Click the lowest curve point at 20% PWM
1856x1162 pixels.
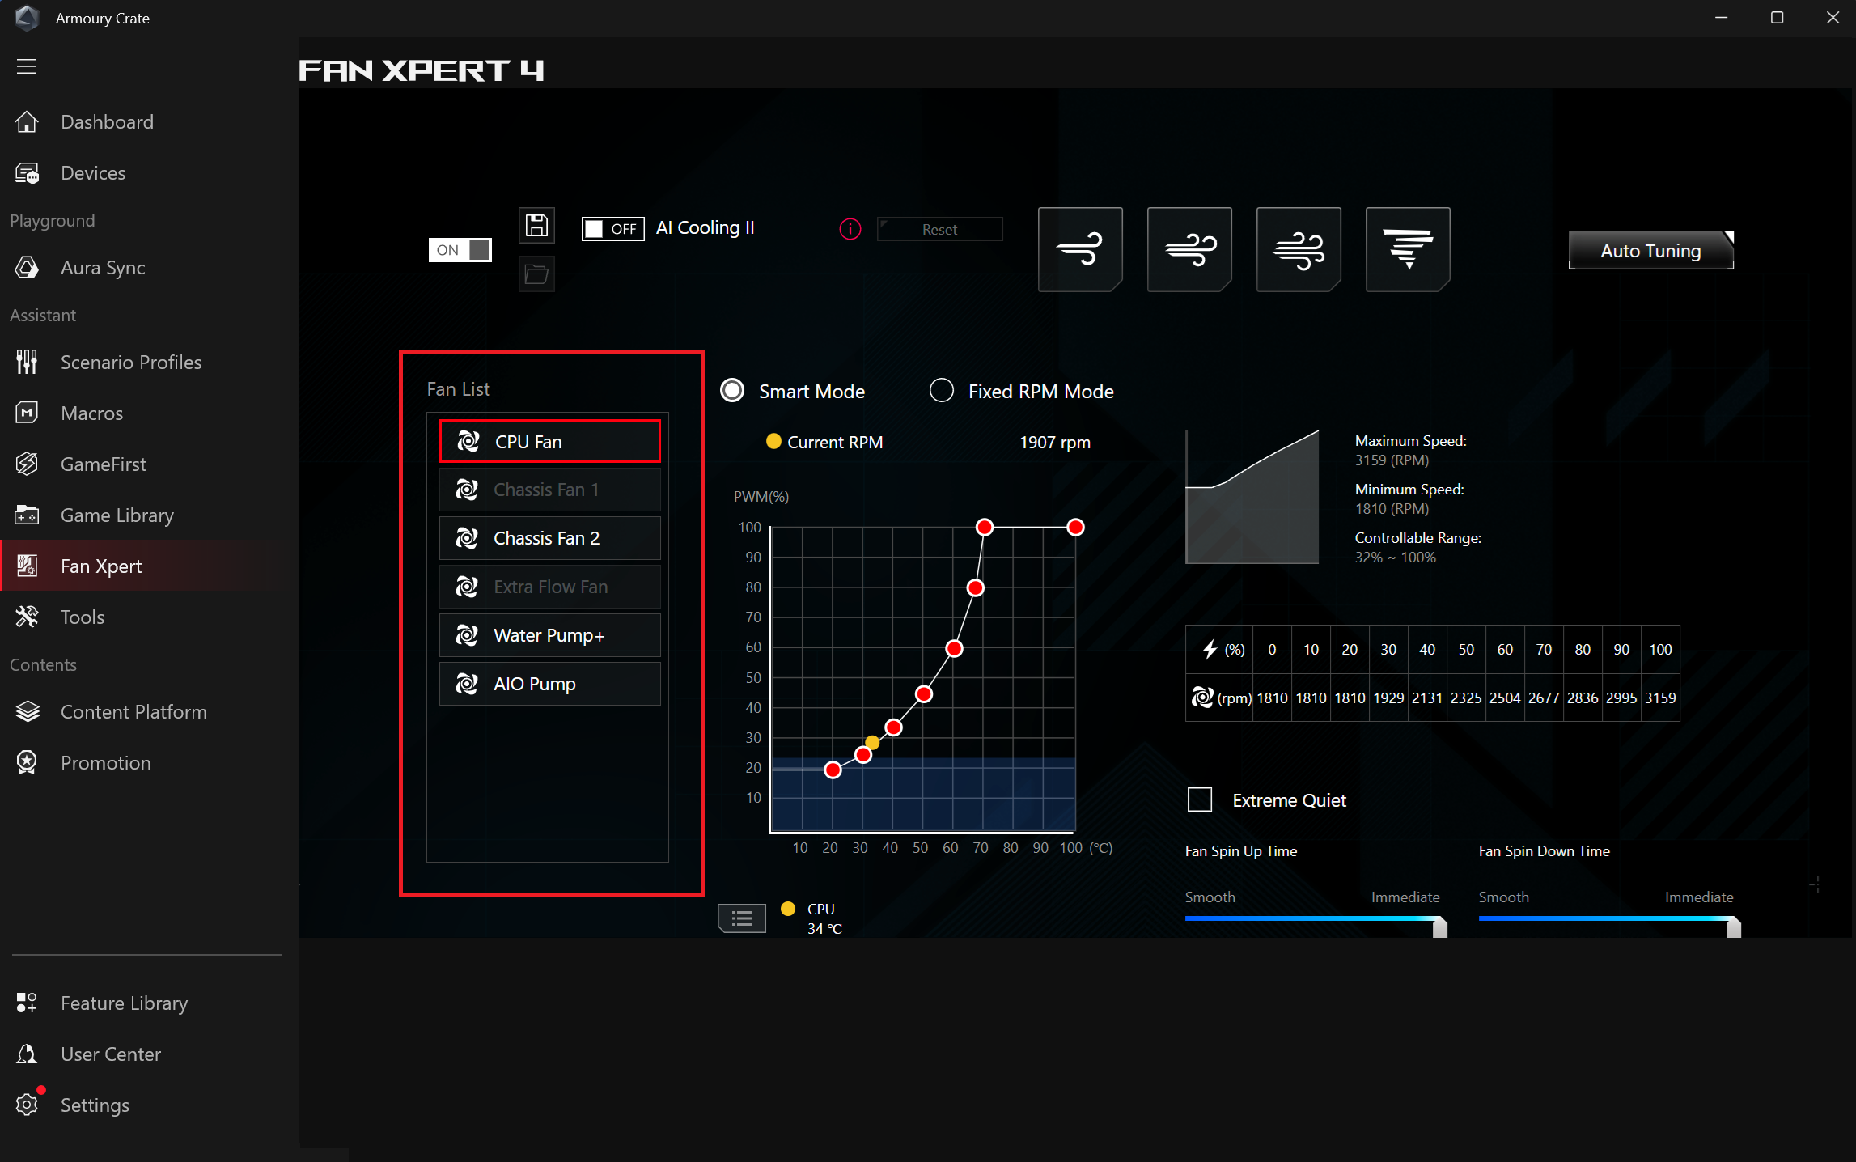[833, 770]
